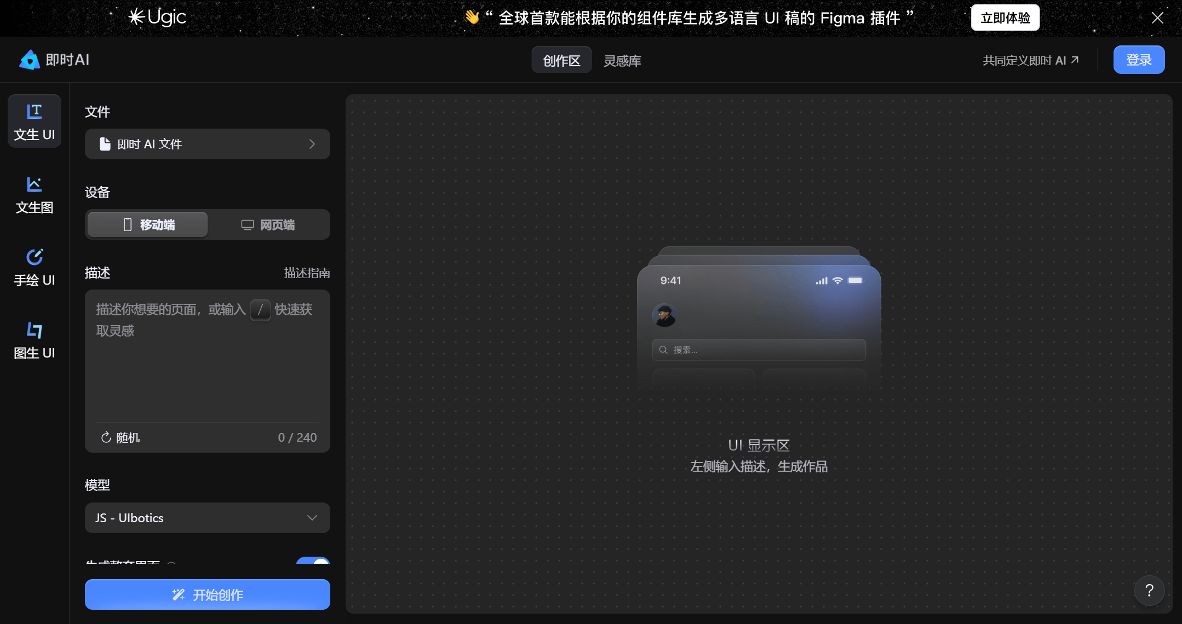Click the 即时AI logo icon

30,60
